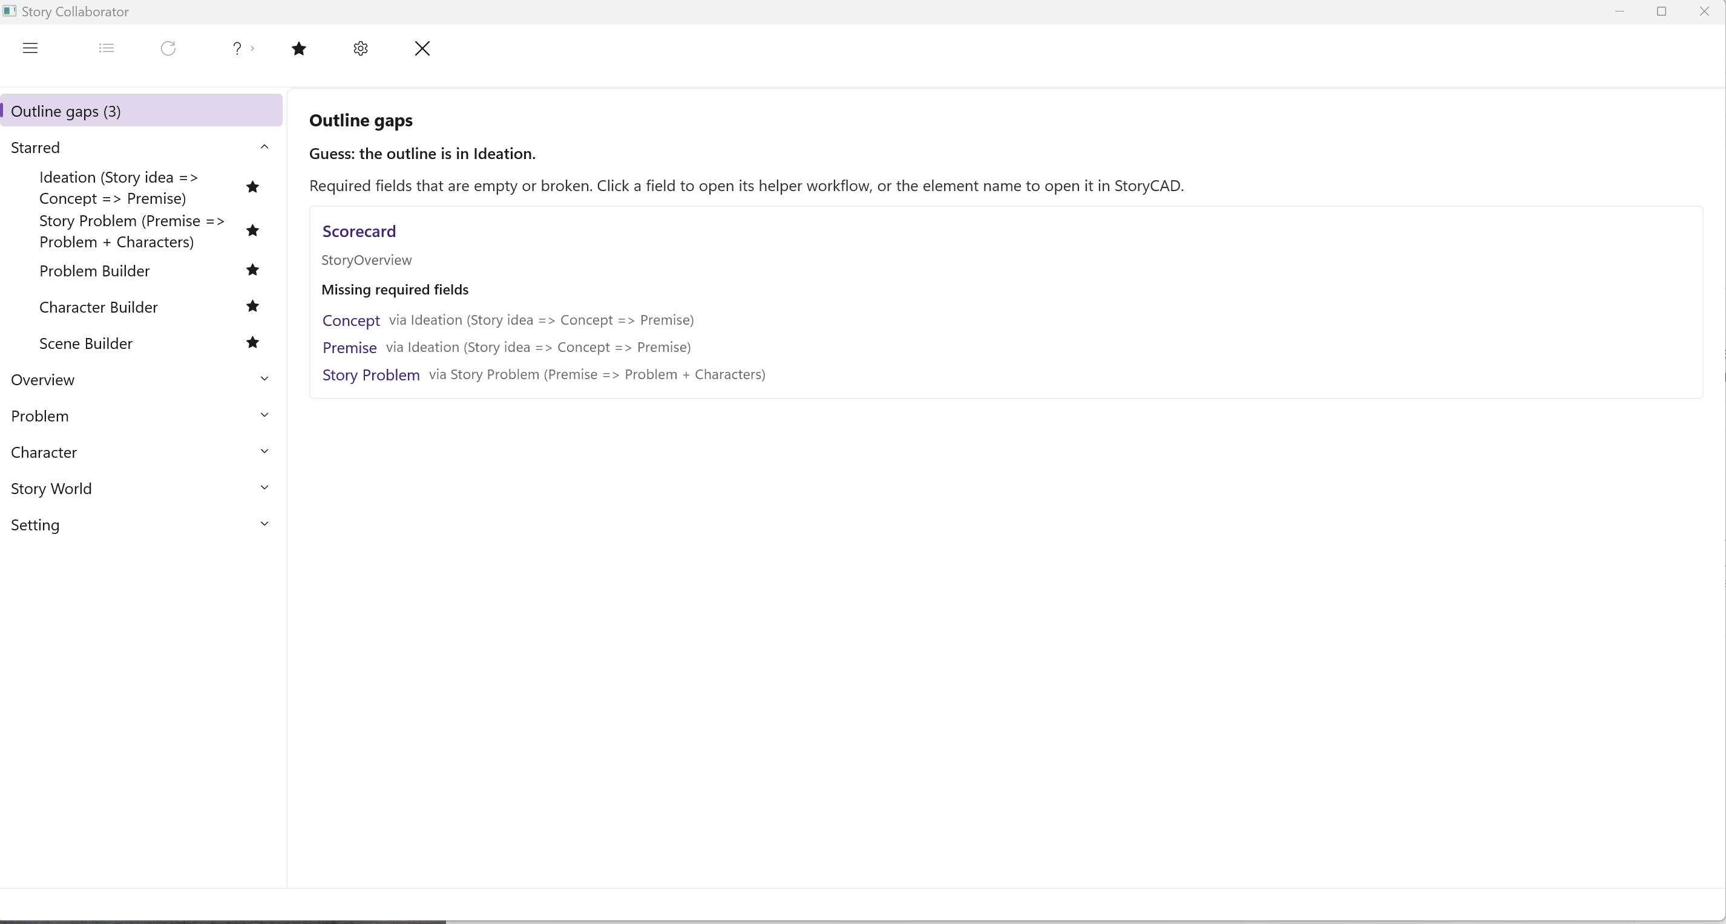Open the Scorecard element link
This screenshot has width=1726, height=924.
pos(359,231)
